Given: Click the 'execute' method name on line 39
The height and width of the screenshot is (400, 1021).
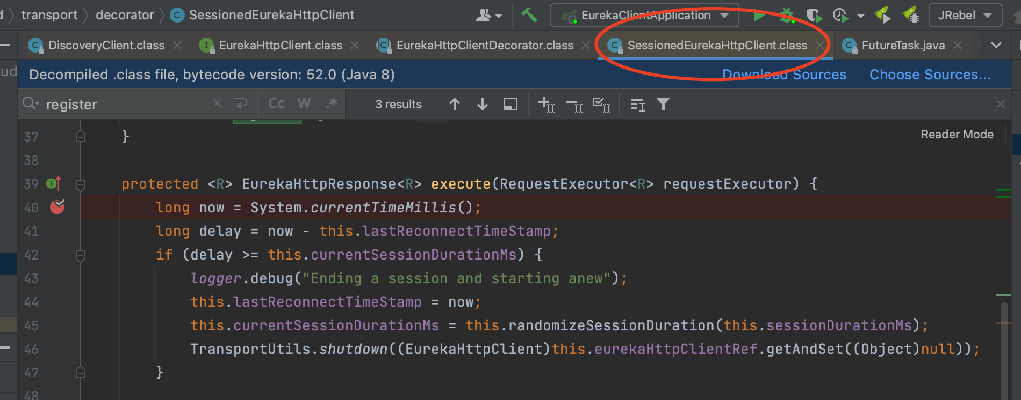Looking at the screenshot, I should [x=461, y=184].
